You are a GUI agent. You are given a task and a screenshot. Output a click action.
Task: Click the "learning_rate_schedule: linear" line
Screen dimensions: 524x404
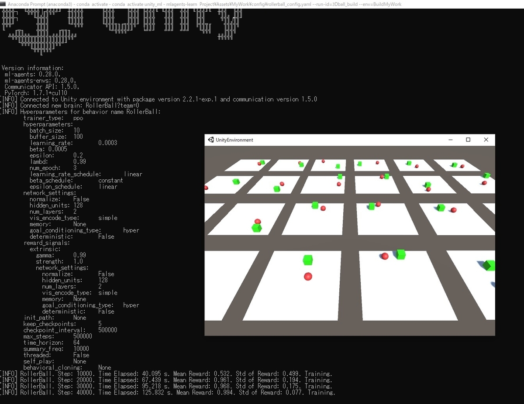tap(86, 174)
